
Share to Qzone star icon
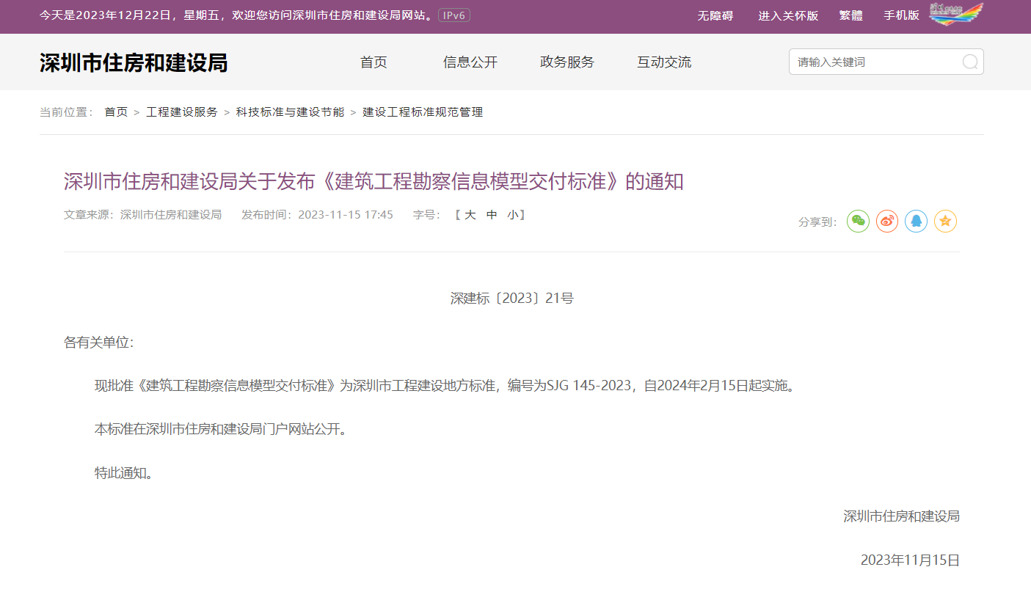(x=945, y=221)
